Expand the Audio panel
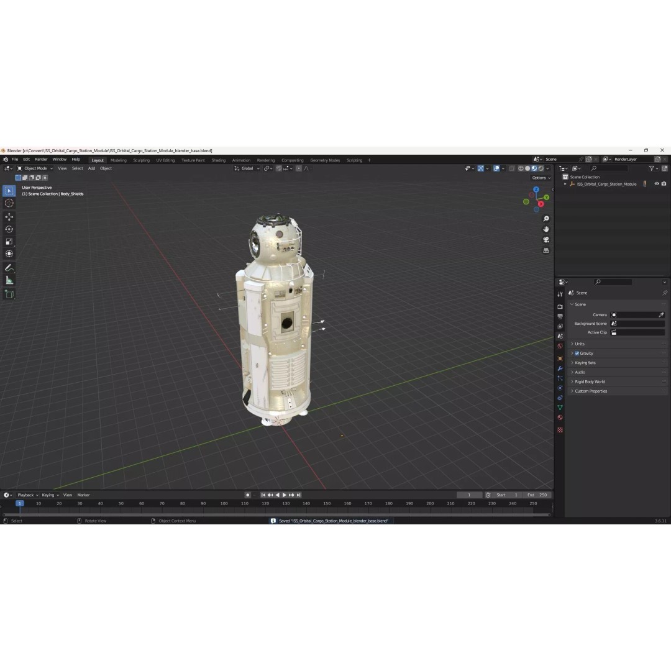The image size is (671, 671). pos(618,372)
